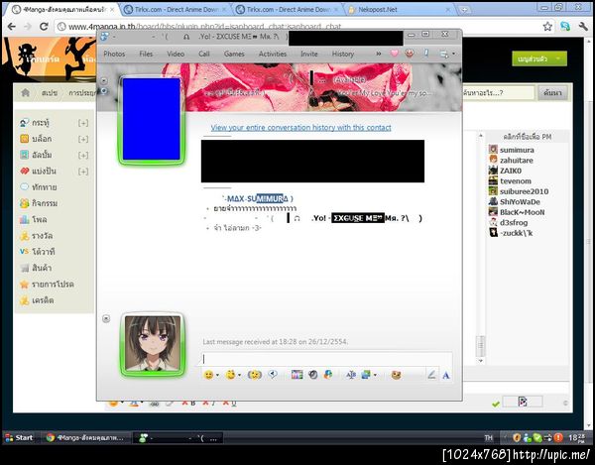
Task: Expand the arrow next to the wink icon
Action: (239, 375)
